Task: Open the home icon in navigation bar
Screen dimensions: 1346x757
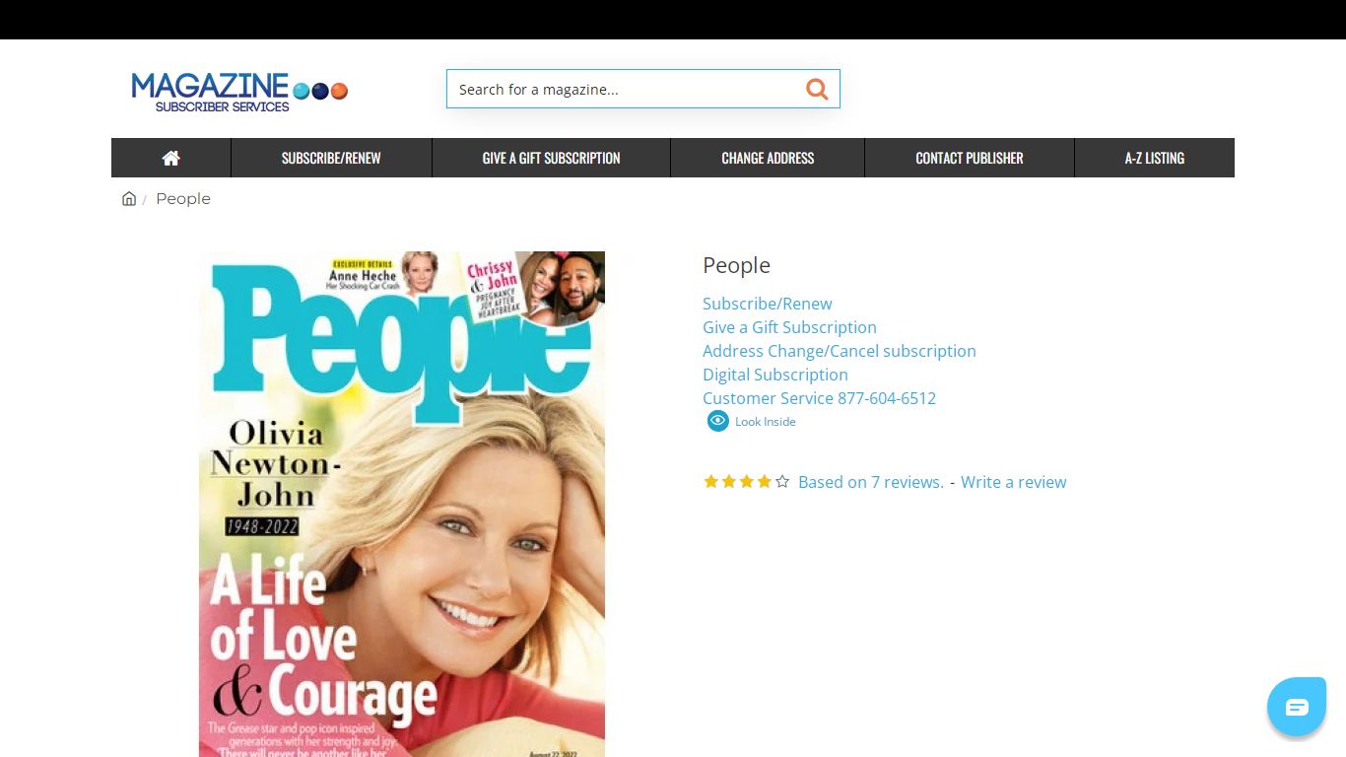Action: tap(171, 158)
